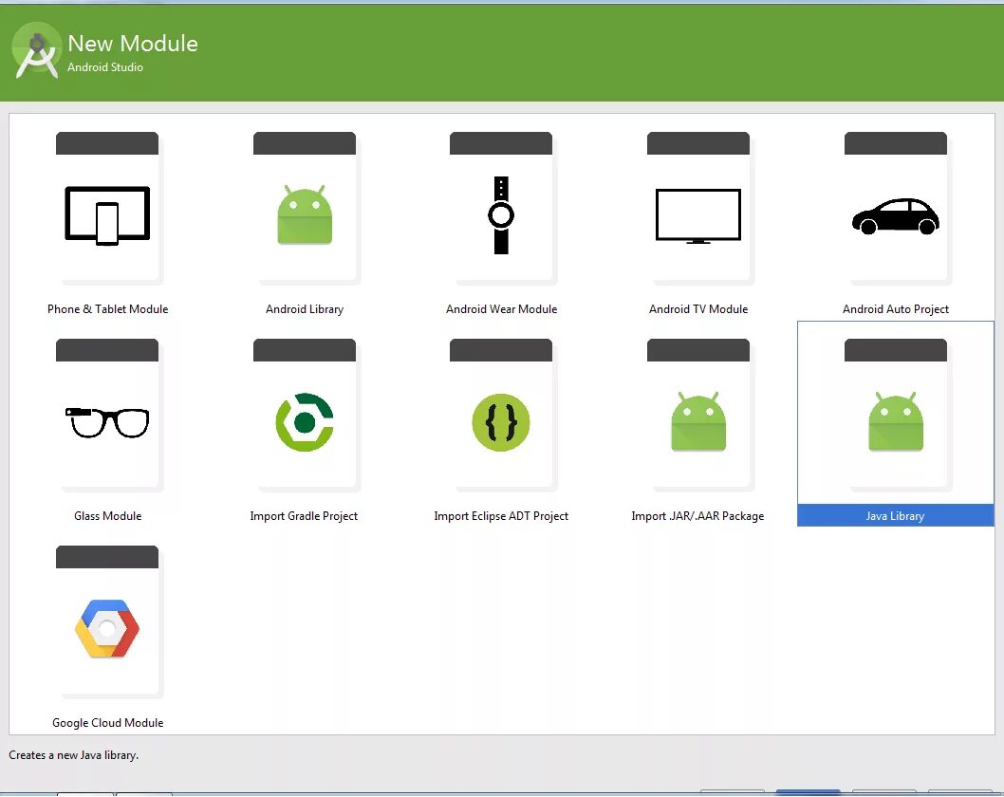Image resolution: width=1004 pixels, height=797 pixels.
Task: Click the highlighted 'Java Library' label
Action: pyautogui.click(x=895, y=516)
